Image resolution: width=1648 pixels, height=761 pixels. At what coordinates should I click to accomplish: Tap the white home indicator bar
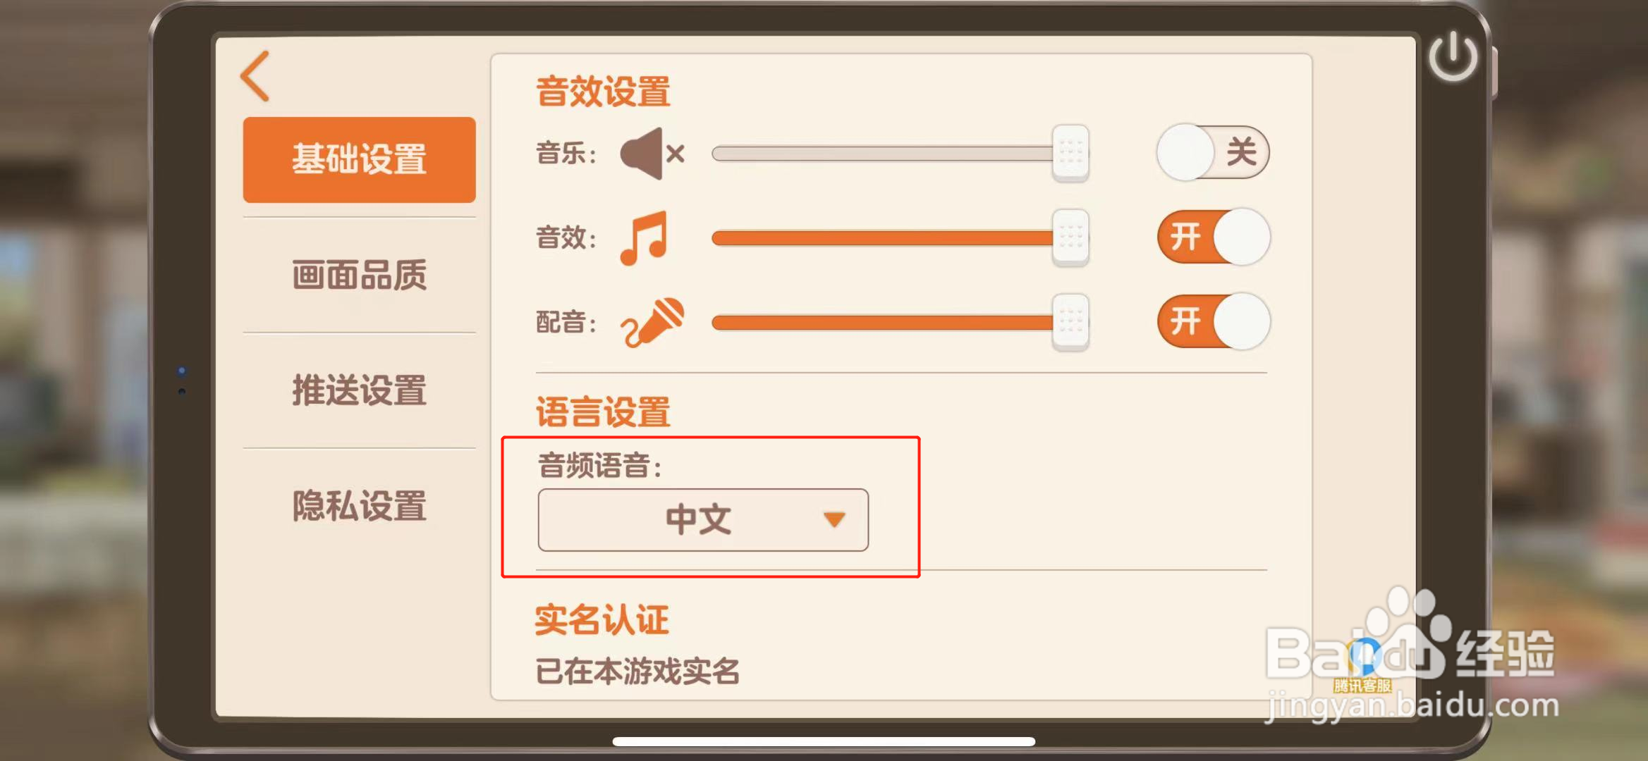click(x=824, y=741)
